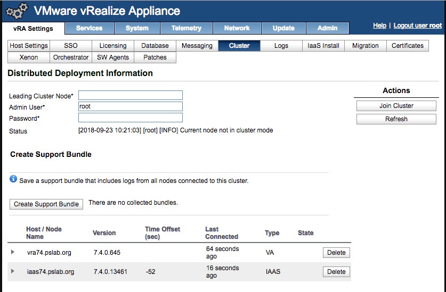Focus the Leading Cluster Node field
The image size is (446, 292).
click(x=131, y=95)
